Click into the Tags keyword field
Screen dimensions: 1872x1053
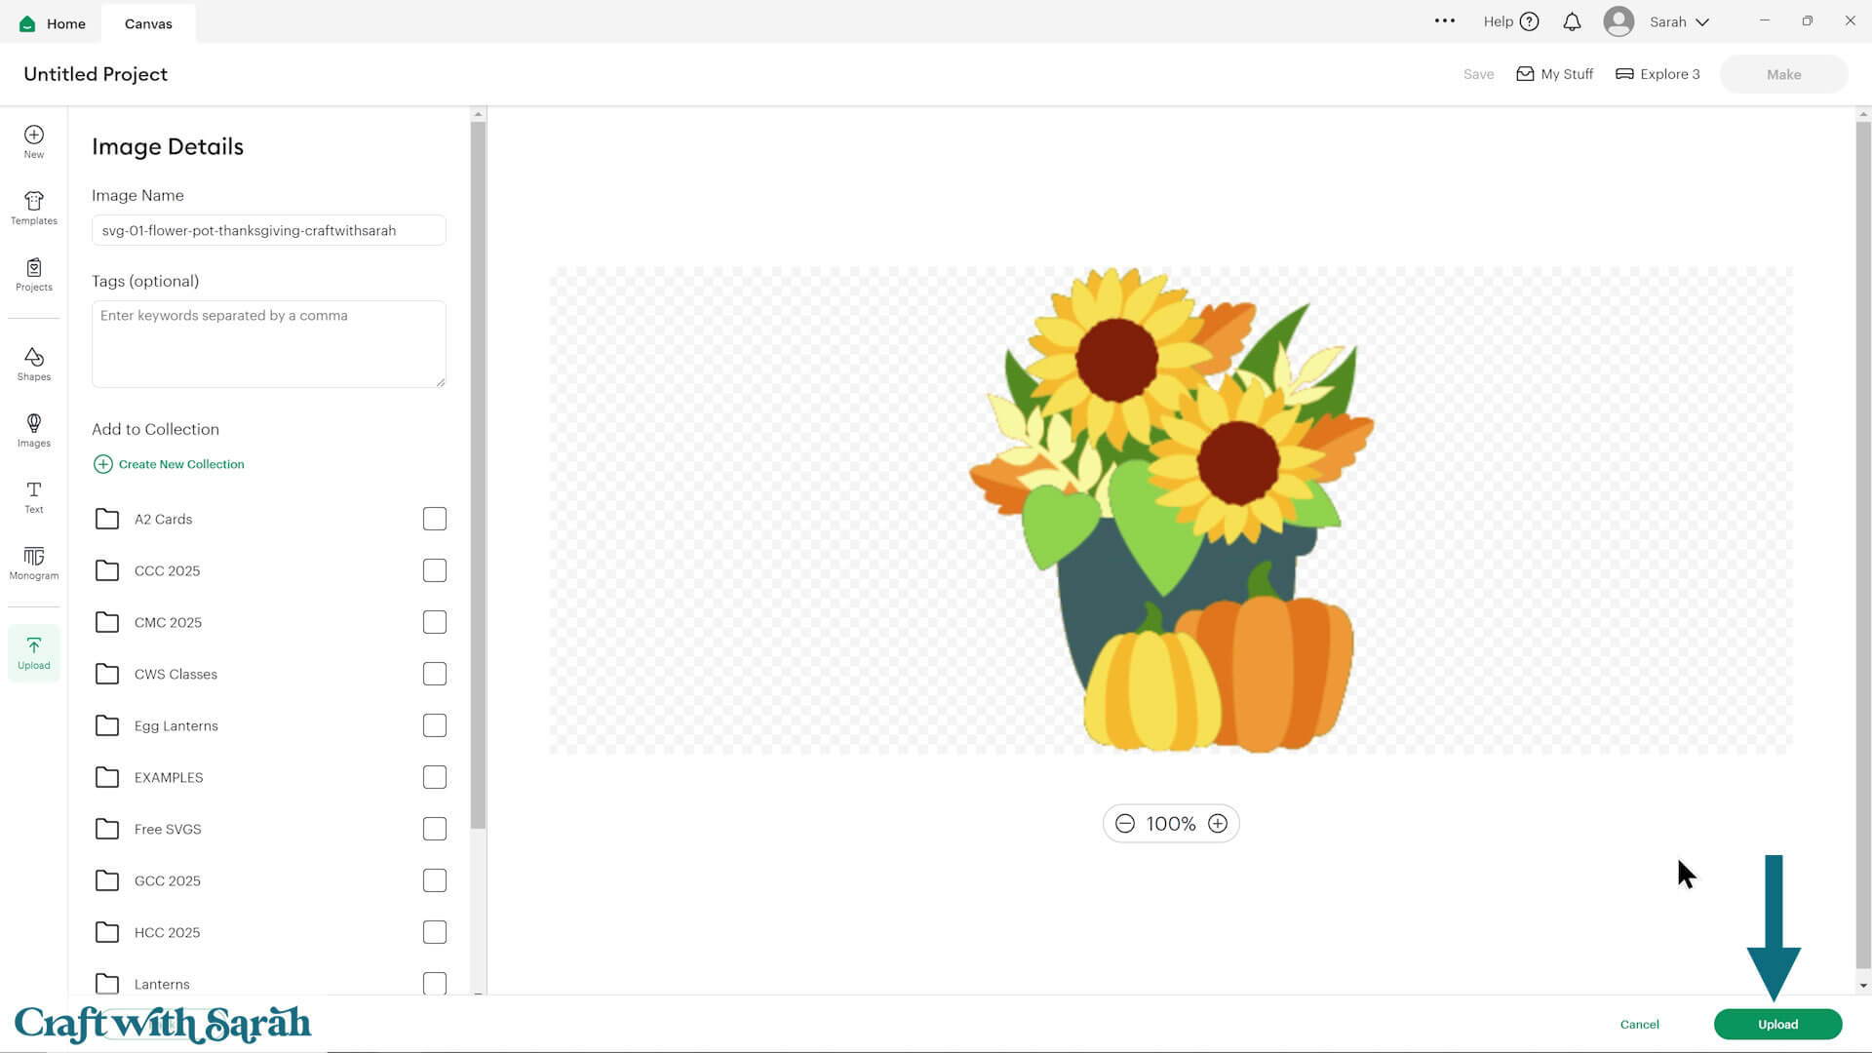click(268, 343)
